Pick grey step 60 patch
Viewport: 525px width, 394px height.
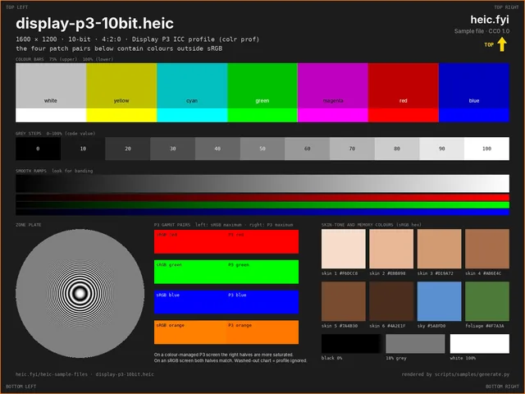coord(308,149)
